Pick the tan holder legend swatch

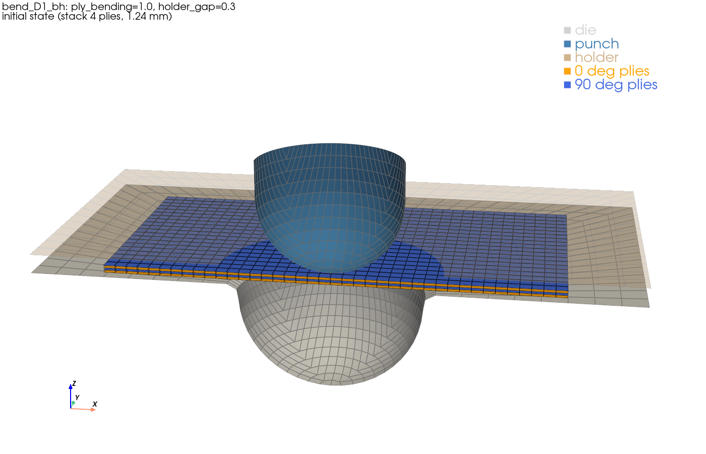[567, 58]
